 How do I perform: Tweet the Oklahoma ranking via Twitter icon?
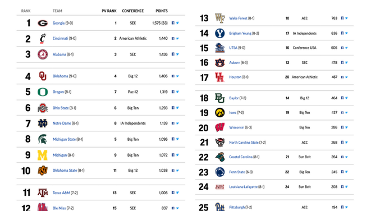tap(177, 76)
